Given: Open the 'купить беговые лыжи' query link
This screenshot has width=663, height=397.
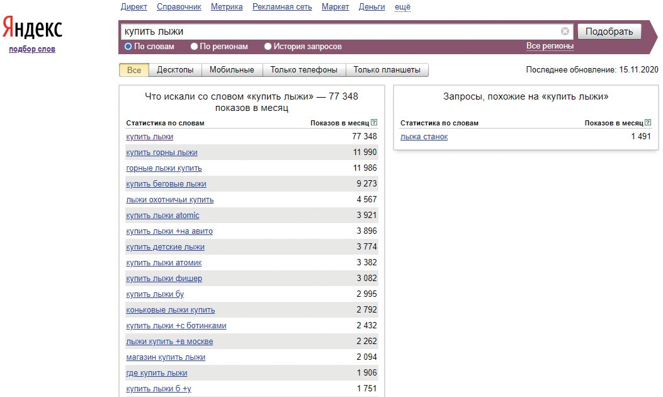Looking at the screenshot, I should (x=166, y=184).
